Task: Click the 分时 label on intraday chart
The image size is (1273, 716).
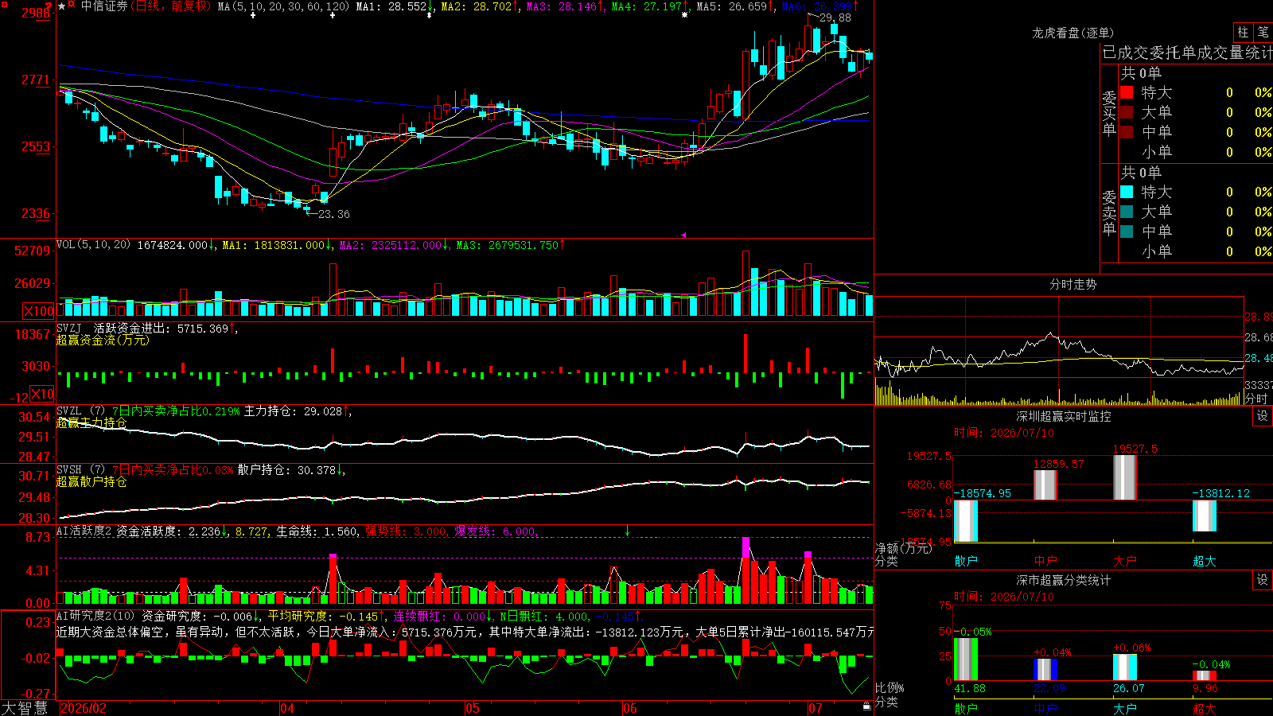Action: 1256,399
